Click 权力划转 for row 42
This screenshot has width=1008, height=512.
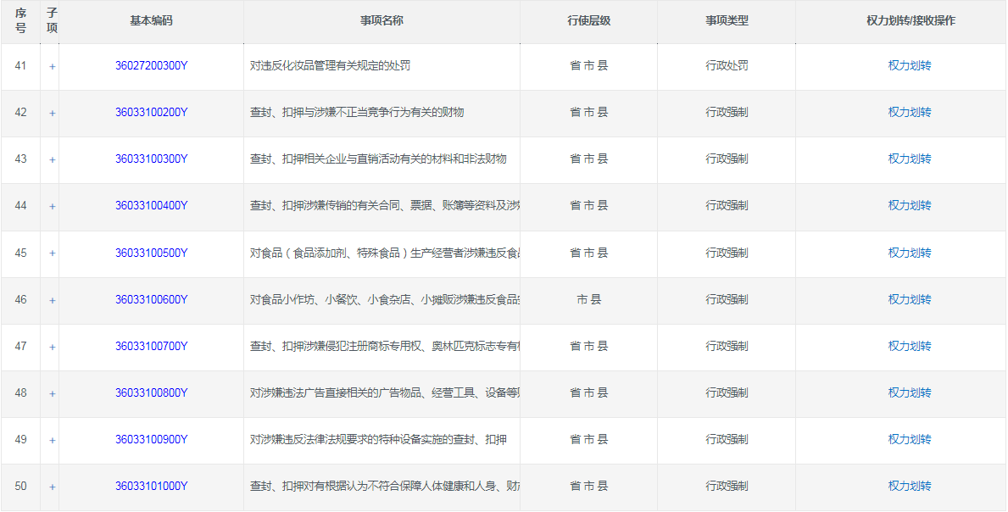tap(910, 112)
